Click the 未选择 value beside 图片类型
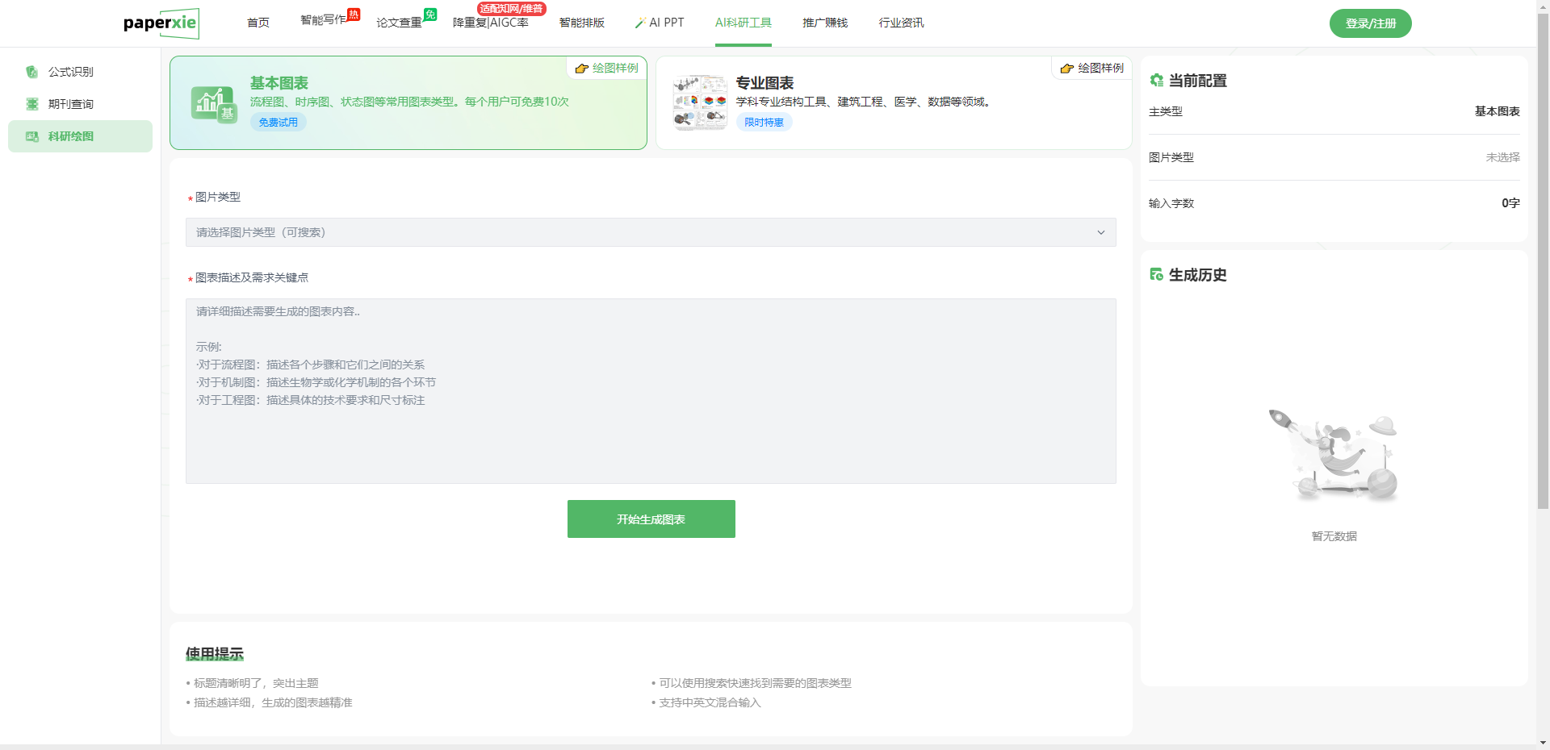 (1502, 157)
